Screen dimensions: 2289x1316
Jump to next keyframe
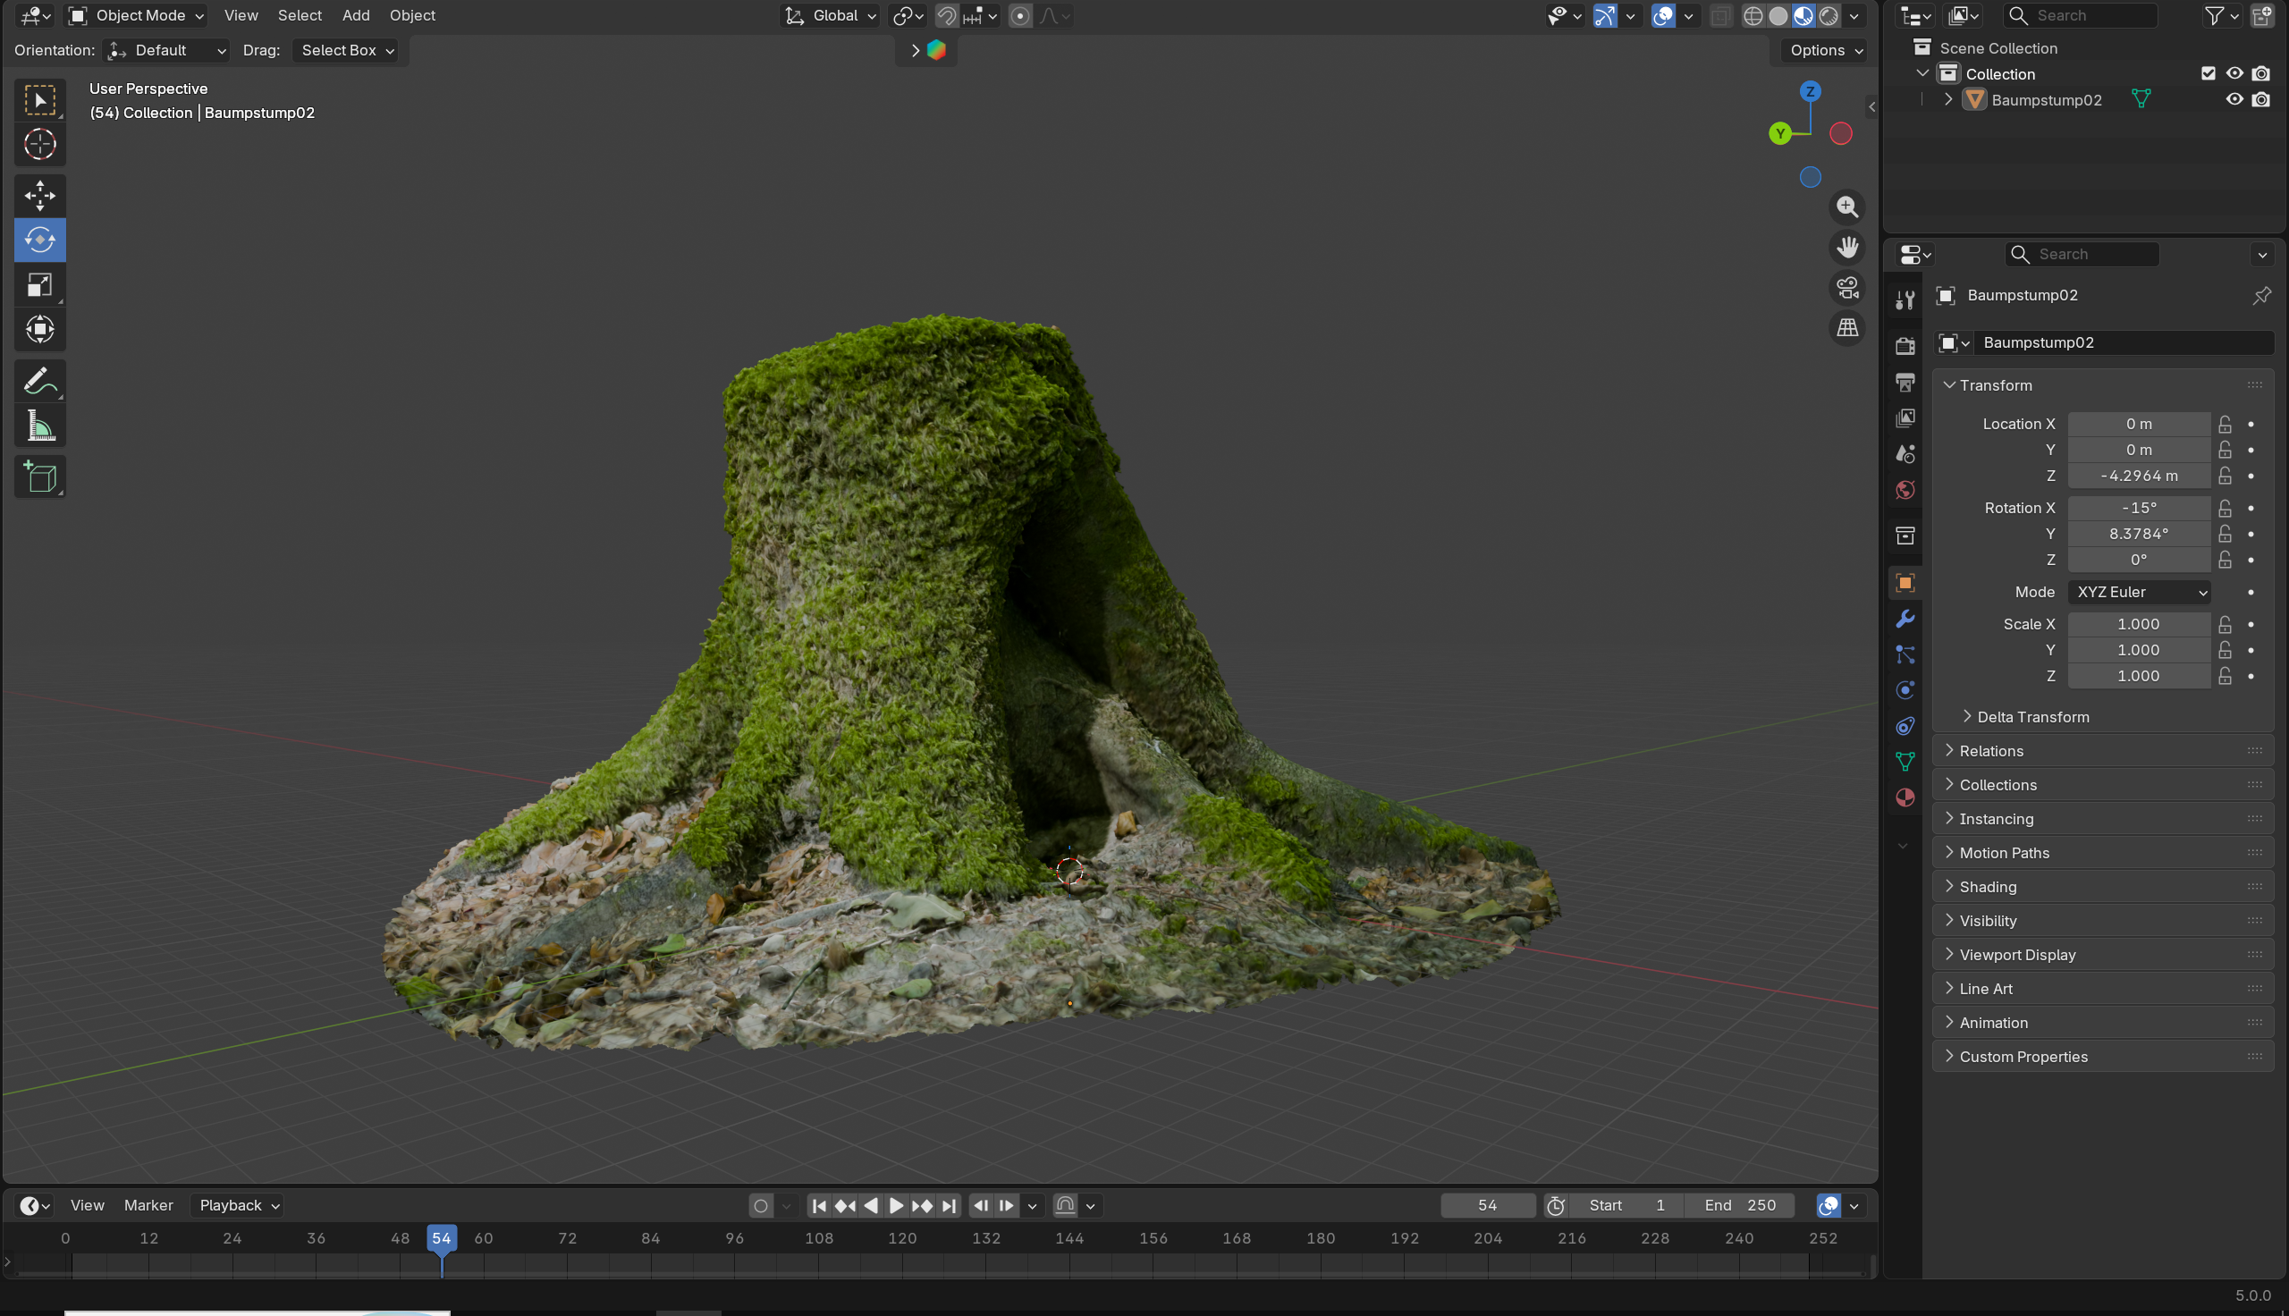click(x=922, y=1206)
